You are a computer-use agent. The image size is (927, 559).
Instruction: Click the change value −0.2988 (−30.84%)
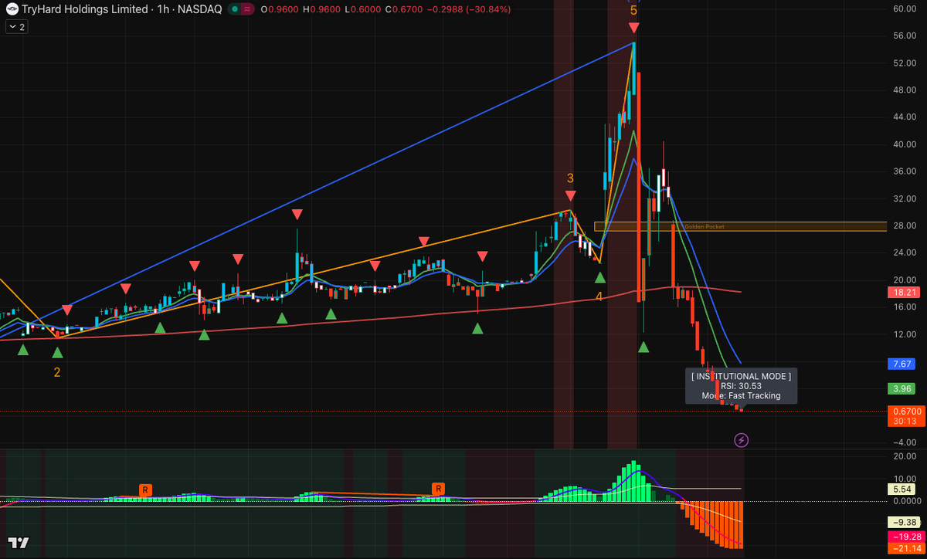point(469,9)
